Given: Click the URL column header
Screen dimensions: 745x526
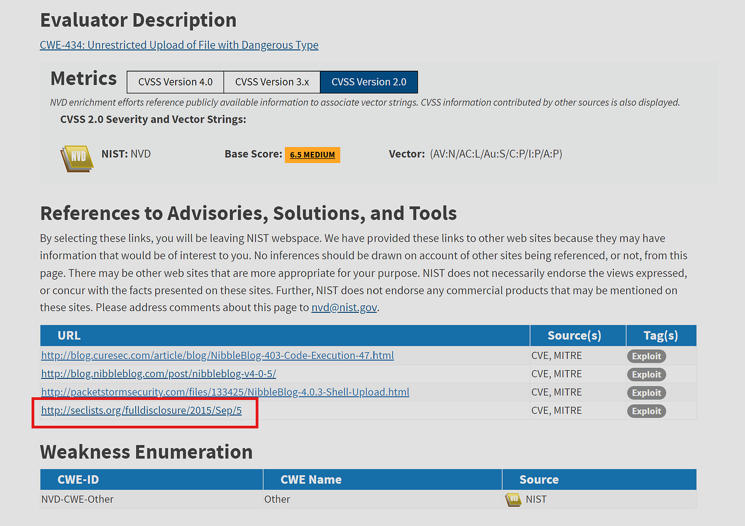Looking at the screenshot, I should 285,336.
